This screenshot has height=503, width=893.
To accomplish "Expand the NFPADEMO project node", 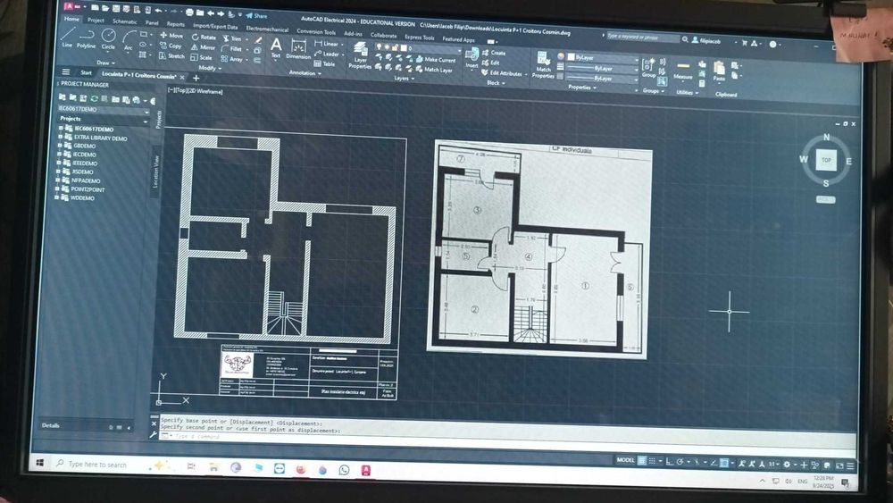I will (x=57, y=180).
